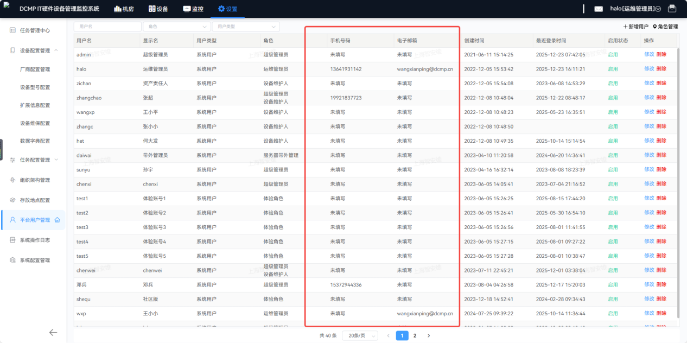Go to page 2
This screenshot has width=687, height=343.
pos(415,335)
